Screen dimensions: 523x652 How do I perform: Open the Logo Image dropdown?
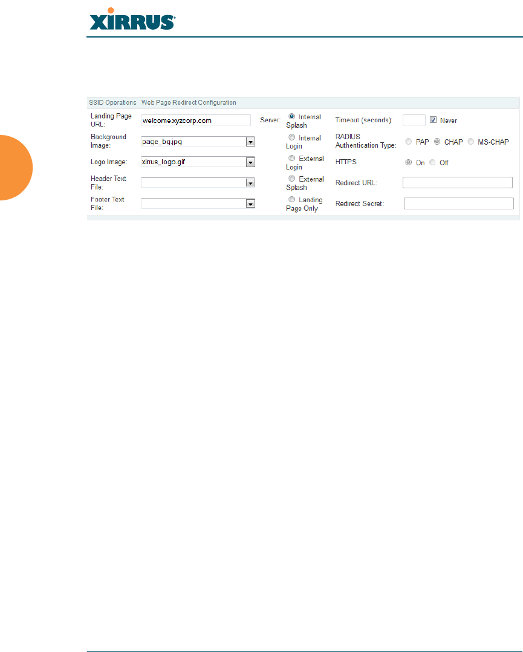(x=250, y=162)
